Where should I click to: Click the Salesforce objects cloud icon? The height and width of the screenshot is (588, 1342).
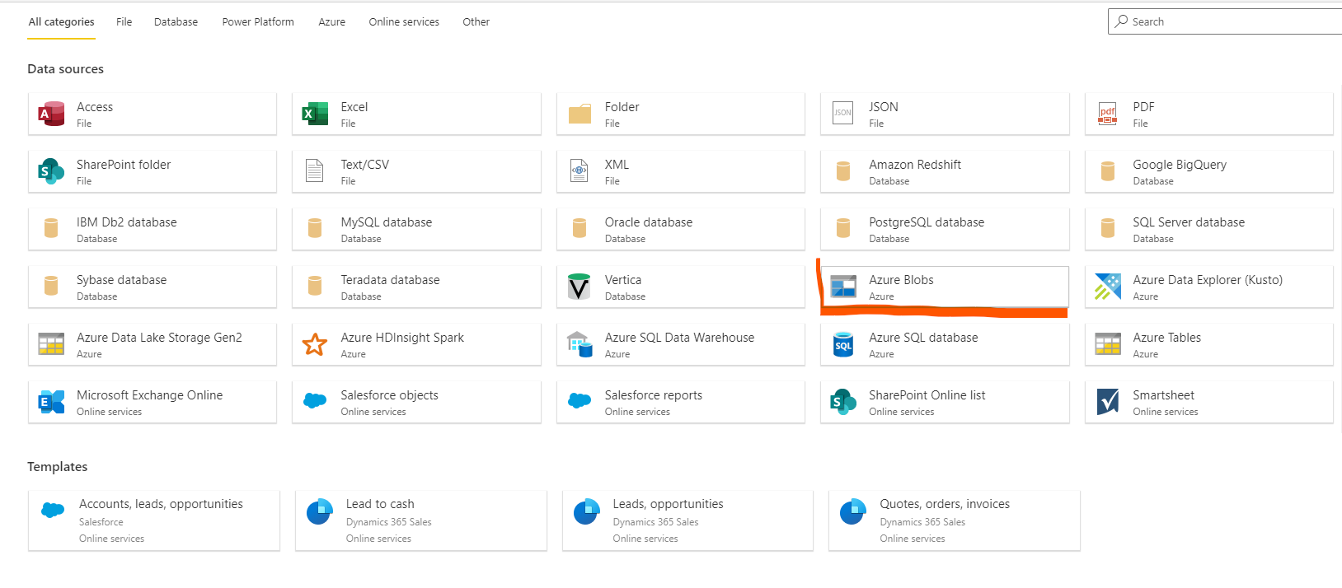click(x=315, y=400)
